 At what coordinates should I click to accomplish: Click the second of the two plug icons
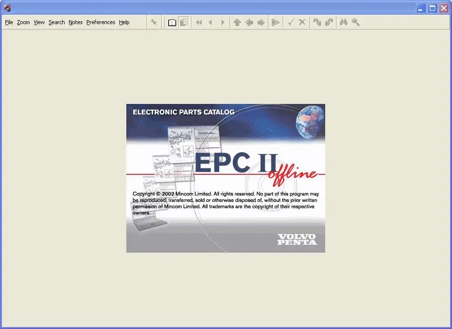pos(329,22)
